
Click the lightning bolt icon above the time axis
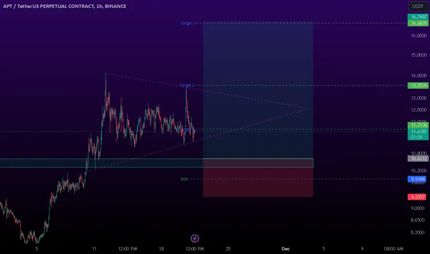pos(195,238)
